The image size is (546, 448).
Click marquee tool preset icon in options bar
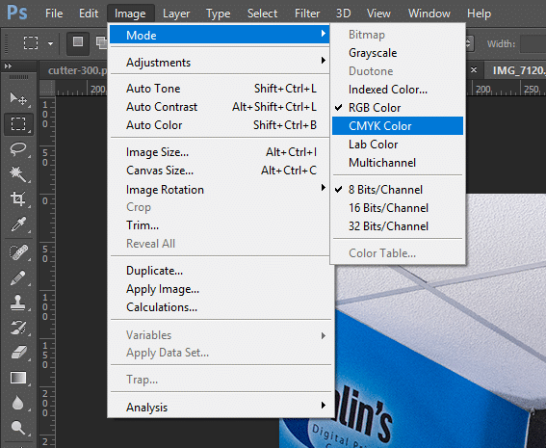click(x=31, y=43)
